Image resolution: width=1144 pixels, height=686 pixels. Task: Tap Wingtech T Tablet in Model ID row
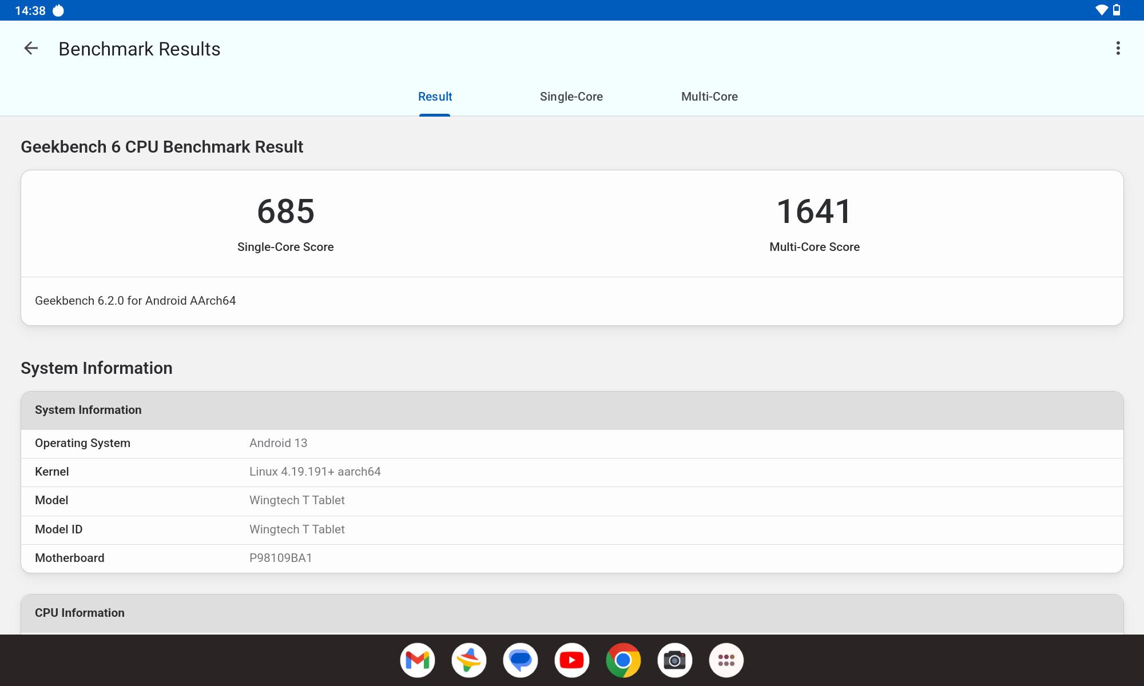(297, 529)
